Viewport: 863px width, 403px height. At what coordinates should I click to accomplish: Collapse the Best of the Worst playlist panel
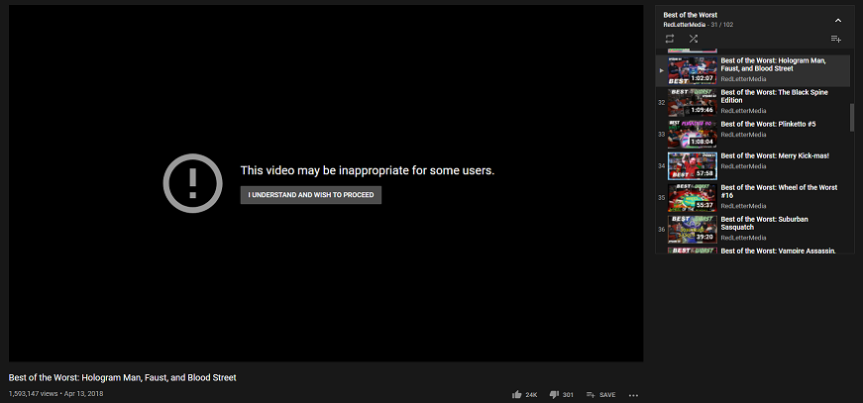point(837,21)
